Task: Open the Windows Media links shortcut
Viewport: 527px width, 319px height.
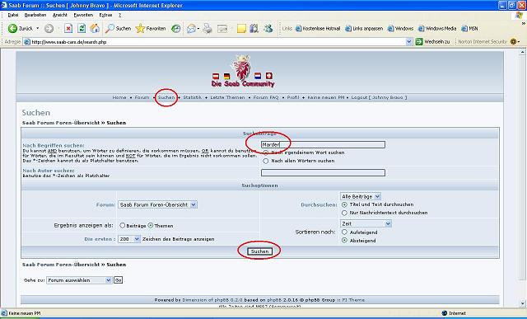Action: 437,29
